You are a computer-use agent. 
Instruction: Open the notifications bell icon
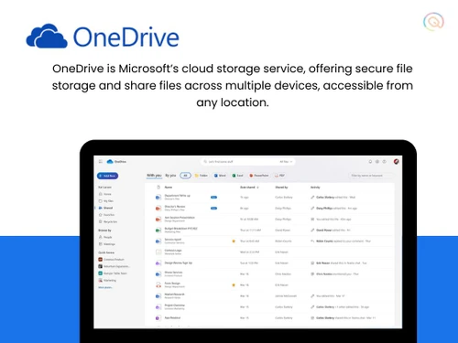(x=370, y=161)
